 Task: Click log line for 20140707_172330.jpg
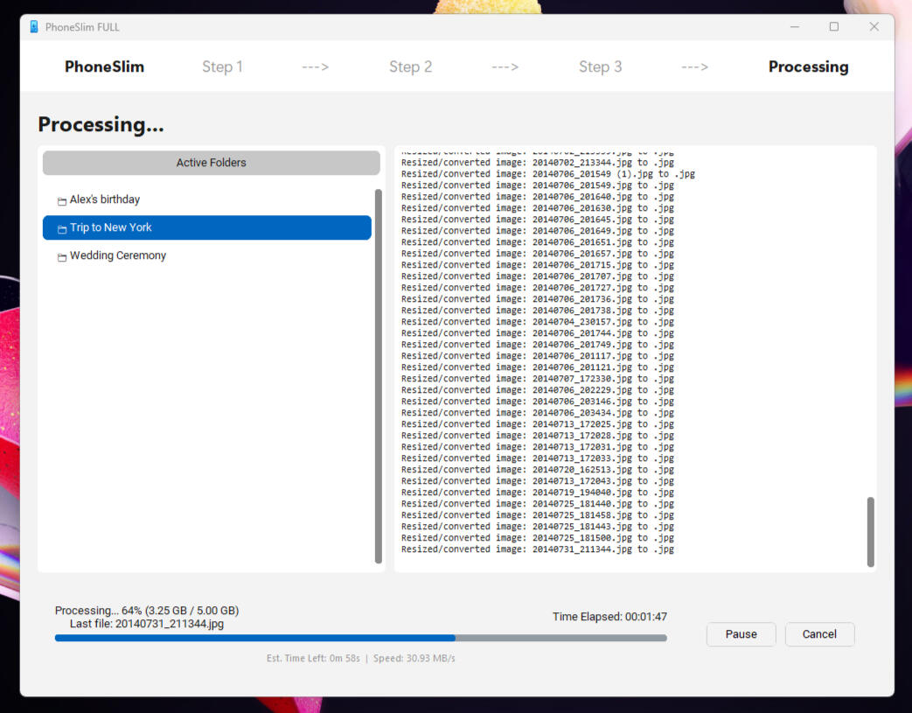click(538, 379)
